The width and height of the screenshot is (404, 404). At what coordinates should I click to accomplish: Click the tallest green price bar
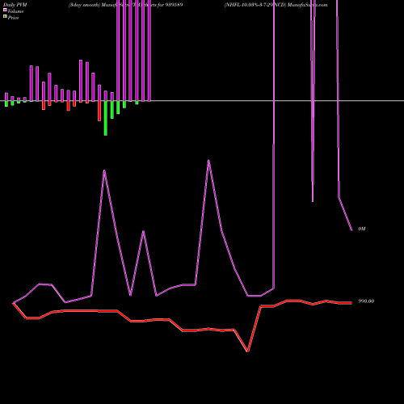click(x=106, y=118)
